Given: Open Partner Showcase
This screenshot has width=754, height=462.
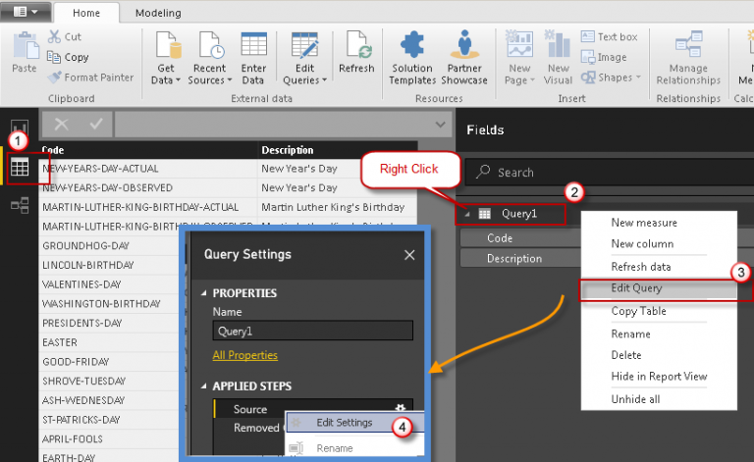Looking at the screenshot, I should tap(466, 57).
